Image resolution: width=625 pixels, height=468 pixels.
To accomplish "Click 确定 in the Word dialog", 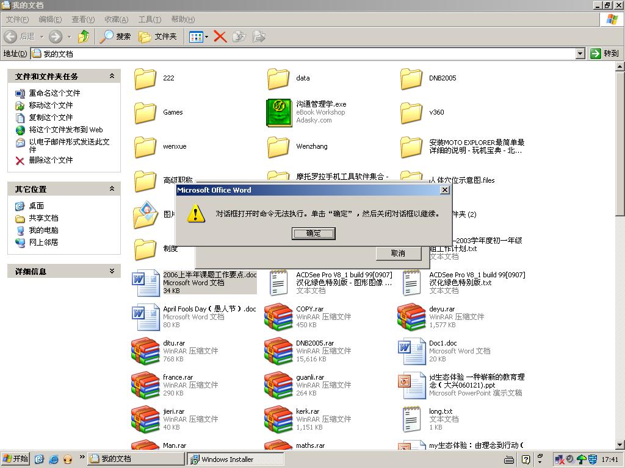I will coord(313,233).
